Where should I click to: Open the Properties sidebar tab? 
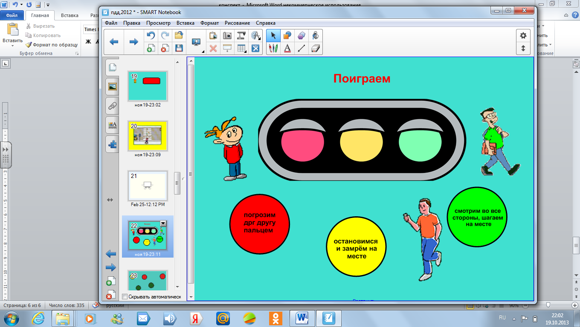tap(112, 125)
